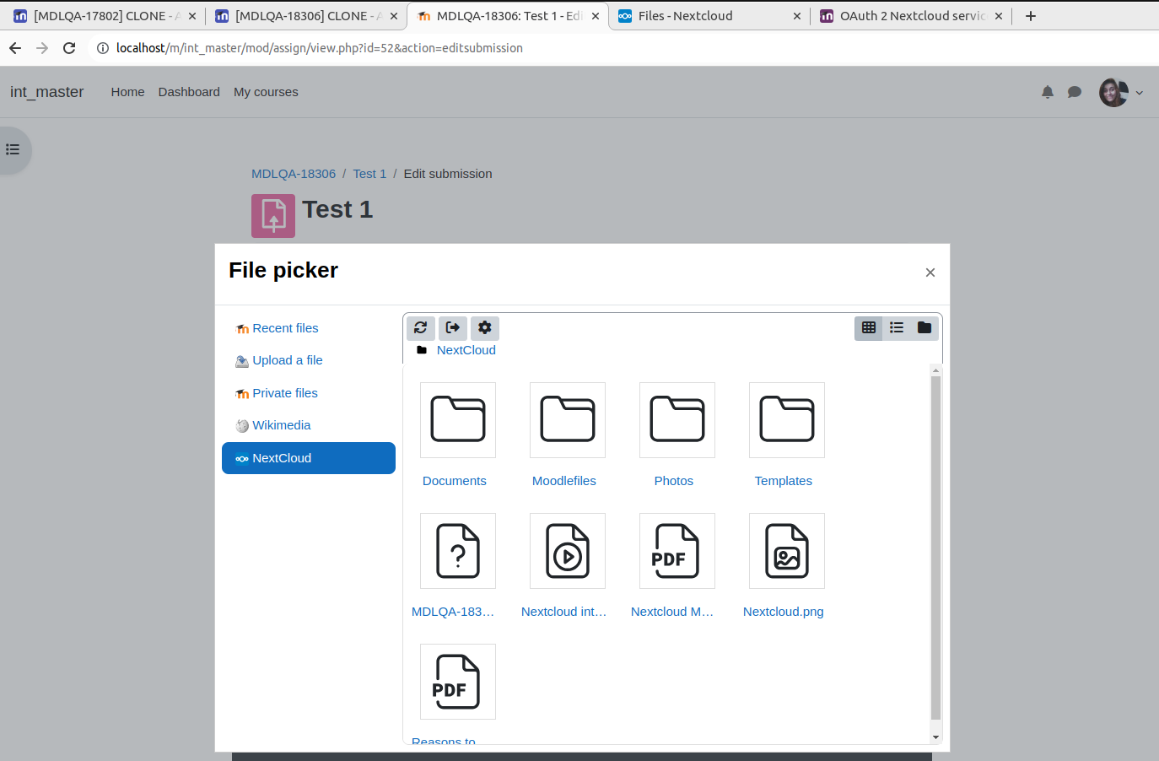The height and width of the screenshot is (761, 1159).
Task: Select the Nextcloud int… video file icon
Action: click(568, 551)
